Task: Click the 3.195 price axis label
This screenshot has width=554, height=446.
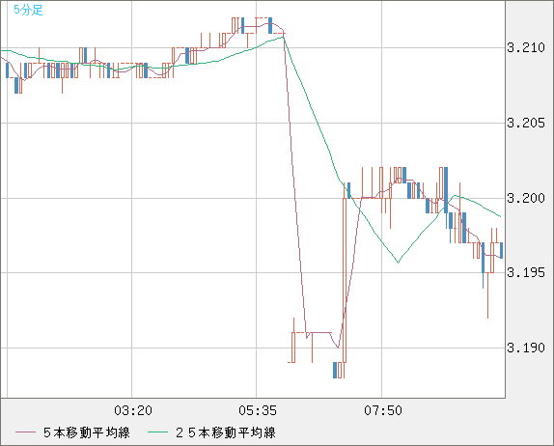Action: click(x=526, y=273)
